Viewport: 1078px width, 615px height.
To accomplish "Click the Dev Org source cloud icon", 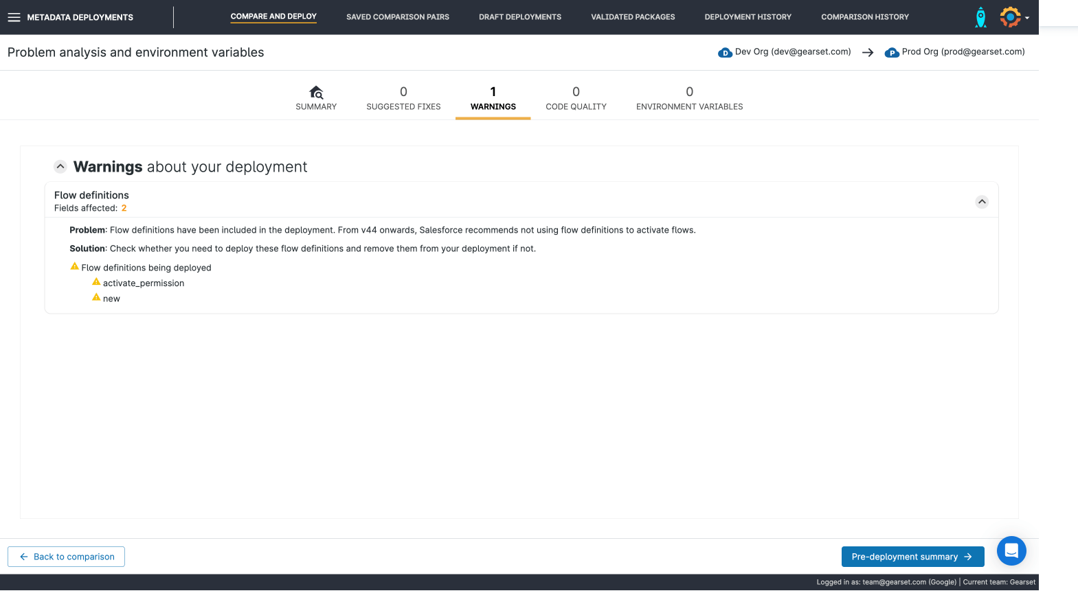I will (724, 53).
